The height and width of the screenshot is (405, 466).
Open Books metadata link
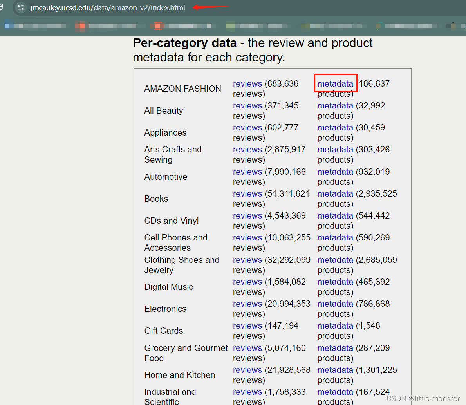pos(335,193)
